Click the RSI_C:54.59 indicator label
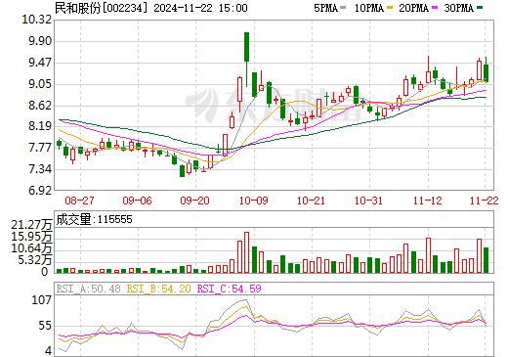This screenshot has height=357, width=508. [x=230, y=289]
